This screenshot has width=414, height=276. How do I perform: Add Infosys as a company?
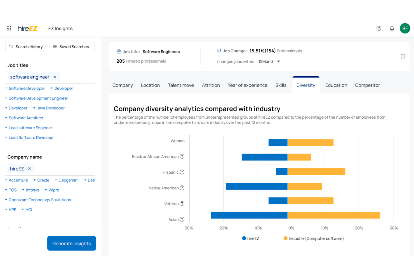[30, 190]
